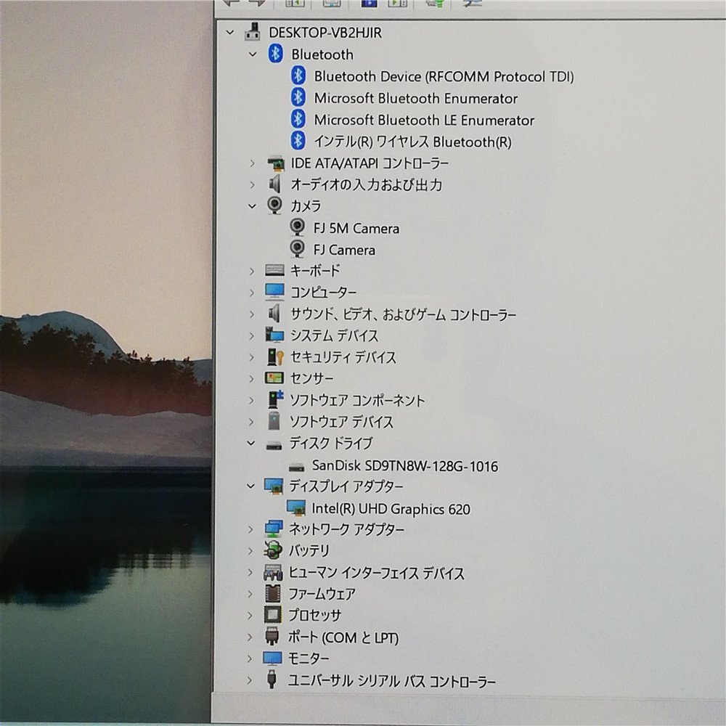Image resolution: width=726 pixels, height=726 pixels.
Task: Select the バッテリ category label
Action: point(309,550)
